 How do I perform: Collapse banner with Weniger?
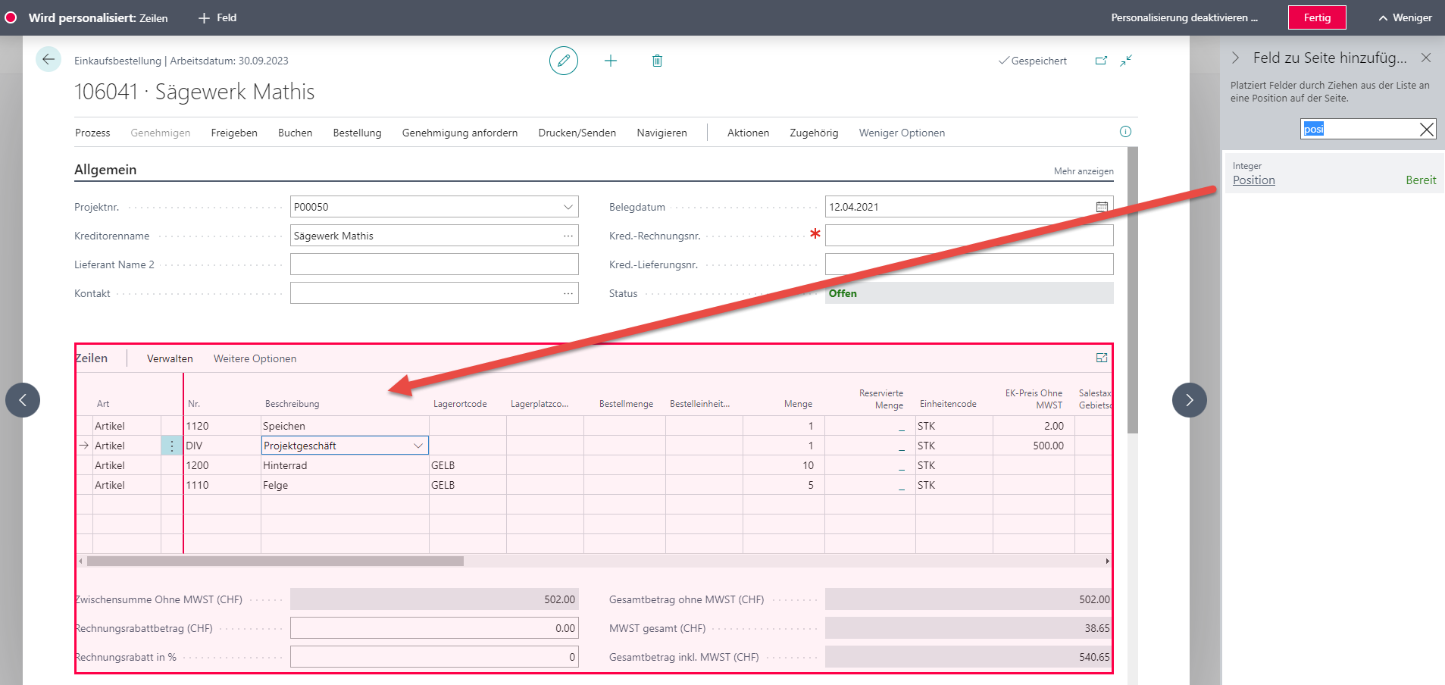(x=1405, y=17)
